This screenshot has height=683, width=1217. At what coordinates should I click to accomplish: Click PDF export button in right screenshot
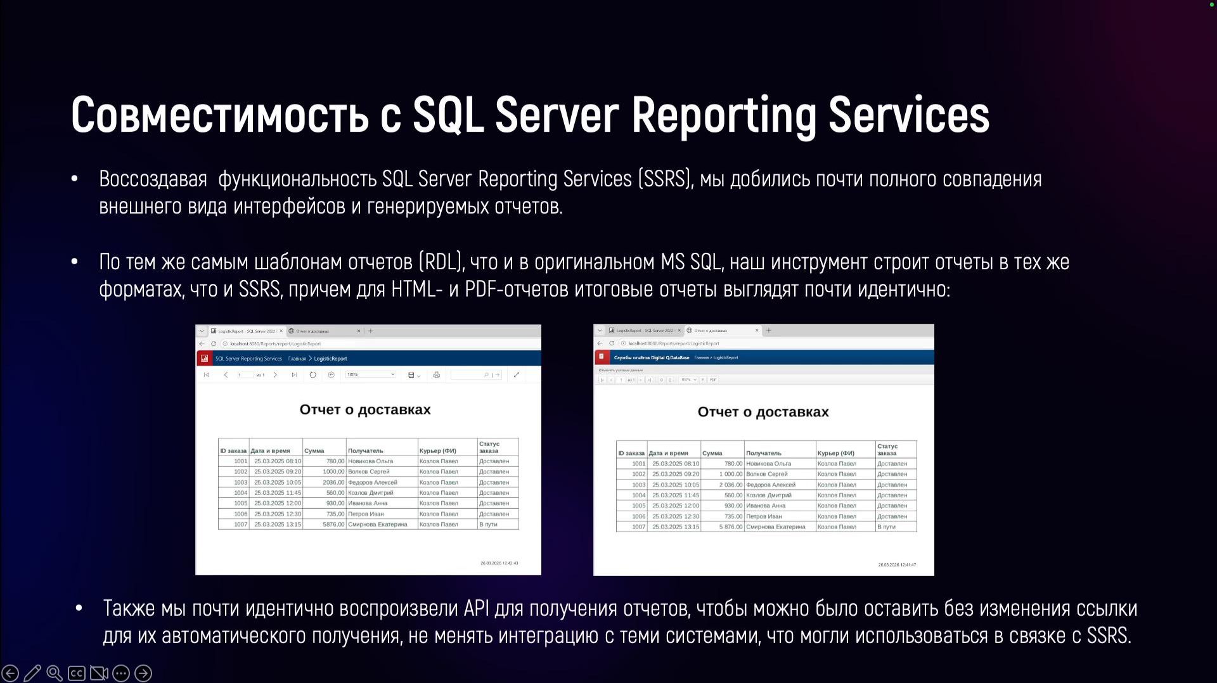point(713,380)
